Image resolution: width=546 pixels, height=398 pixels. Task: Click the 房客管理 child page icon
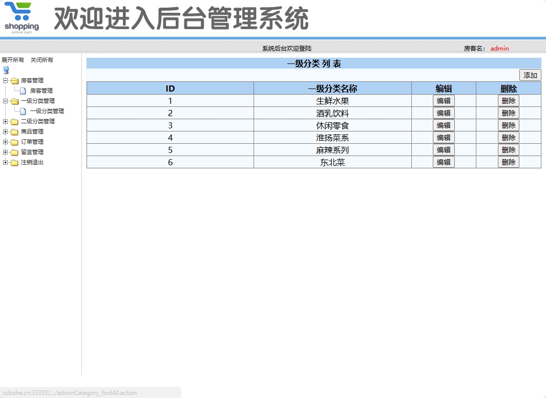23,91
